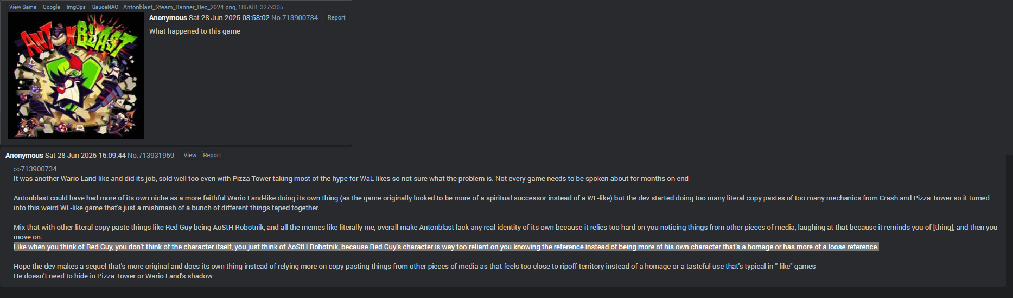Viewport: 1013px width, 298px height.
Task: Open the Antonblast_Steam_Banner_Dec_2024.png filename link
Action: click(180, 7)
